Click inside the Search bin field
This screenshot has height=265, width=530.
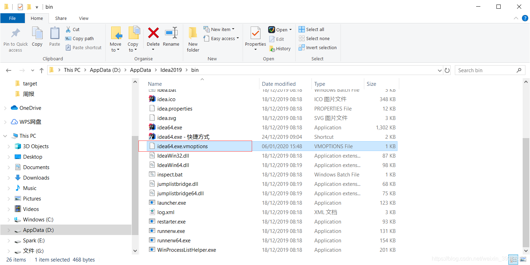click(486, 70)
